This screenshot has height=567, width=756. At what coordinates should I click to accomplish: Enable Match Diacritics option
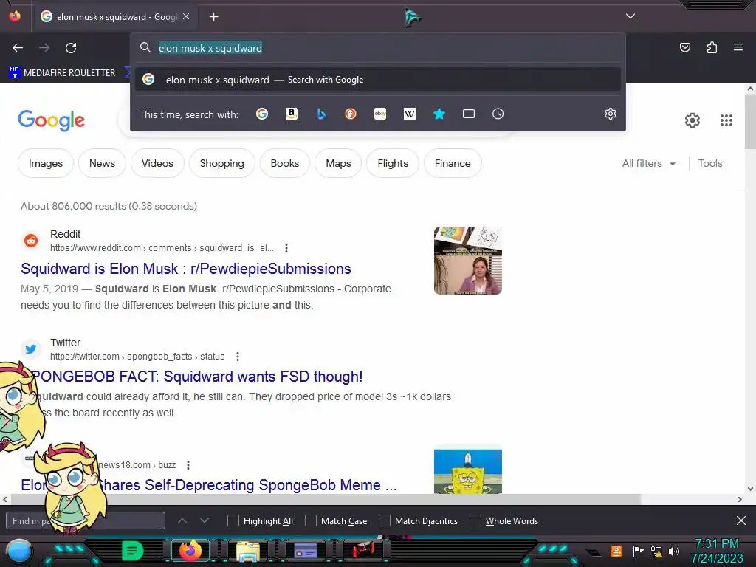[385, 520]
